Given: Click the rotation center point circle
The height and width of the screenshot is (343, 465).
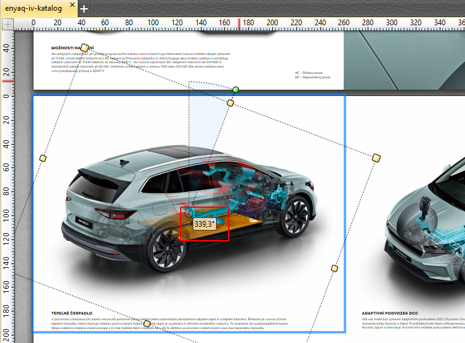Looking at the screenshot, I should 189,214.
